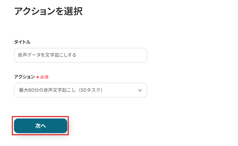The height and width of the screenshot is (146, 238).
Task: Focus the タイトル input field
Action: point(80,55)
